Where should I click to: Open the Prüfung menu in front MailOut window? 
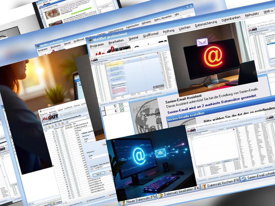pos(169,31)
